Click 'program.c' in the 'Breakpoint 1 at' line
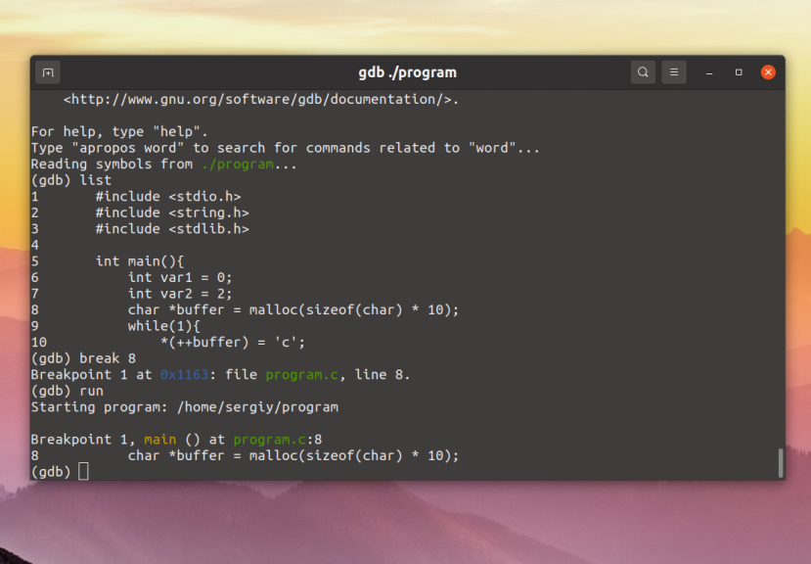811x564 pixels. click(302, 375)
